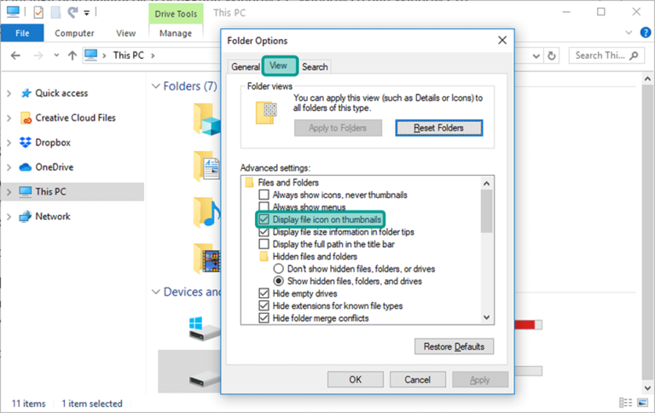Click the Undo arrow in the quick access toolbar
Screen dimensions: 655x413
pos(72,13)
